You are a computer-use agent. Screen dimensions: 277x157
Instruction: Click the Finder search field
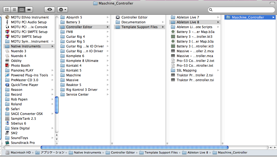241,10
